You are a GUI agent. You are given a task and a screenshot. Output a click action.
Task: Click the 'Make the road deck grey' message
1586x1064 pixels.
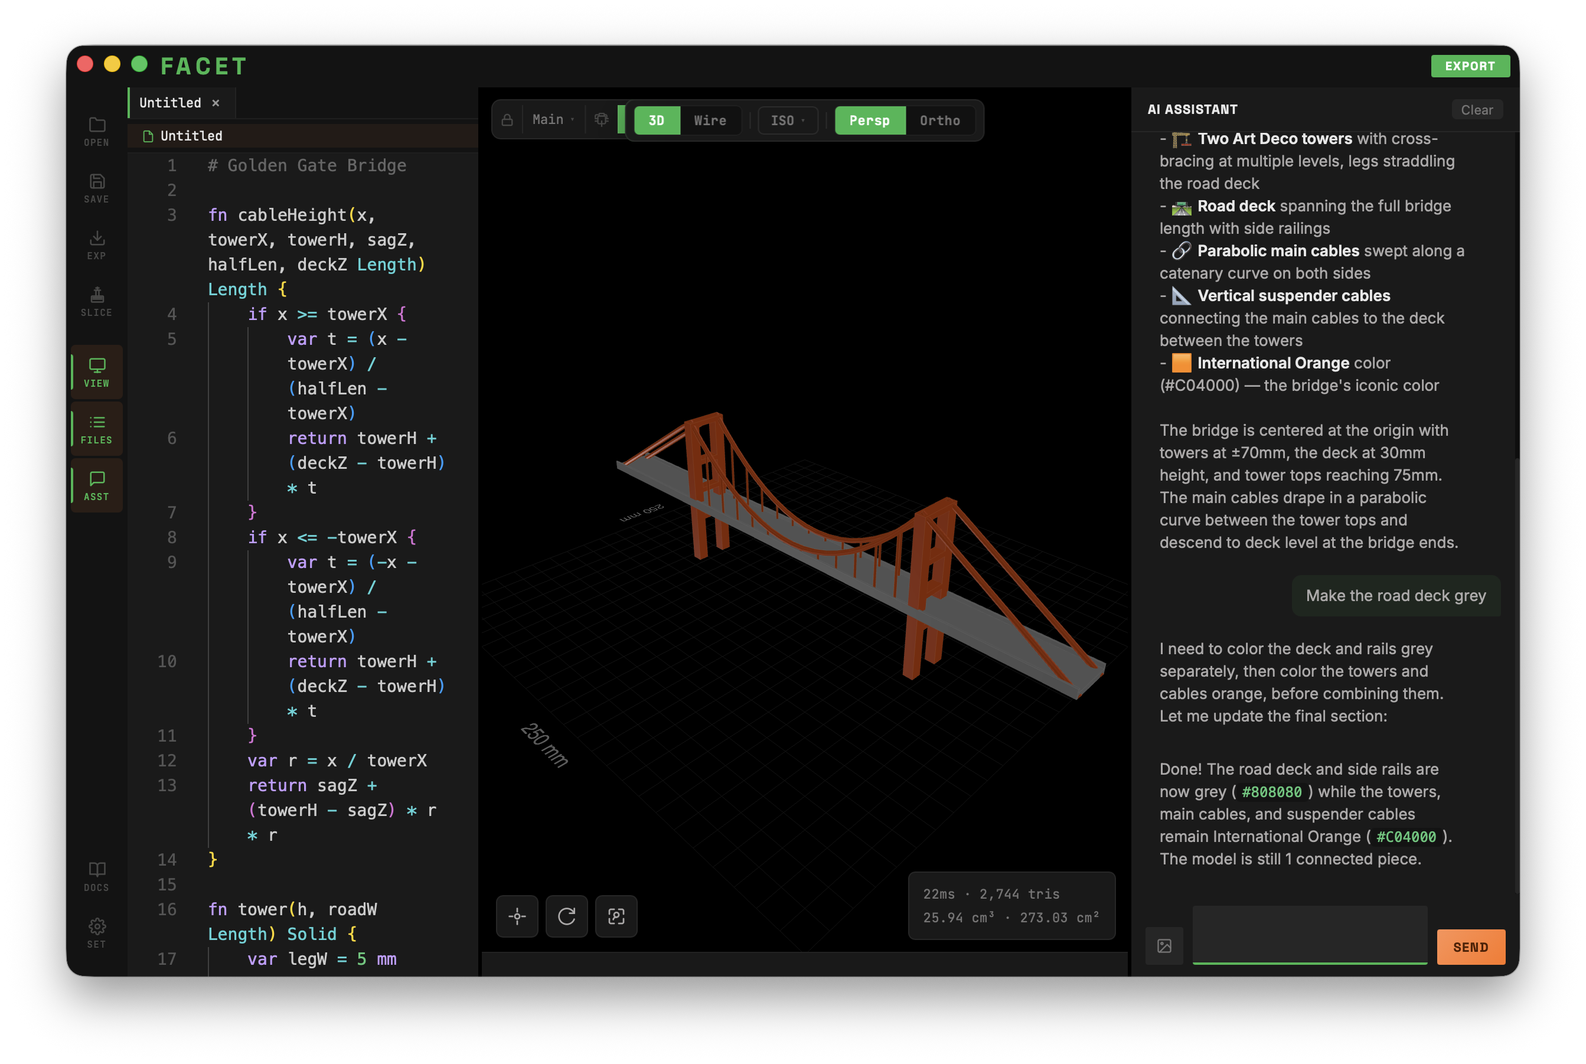pyautogui.click(x=1396, y=596)
